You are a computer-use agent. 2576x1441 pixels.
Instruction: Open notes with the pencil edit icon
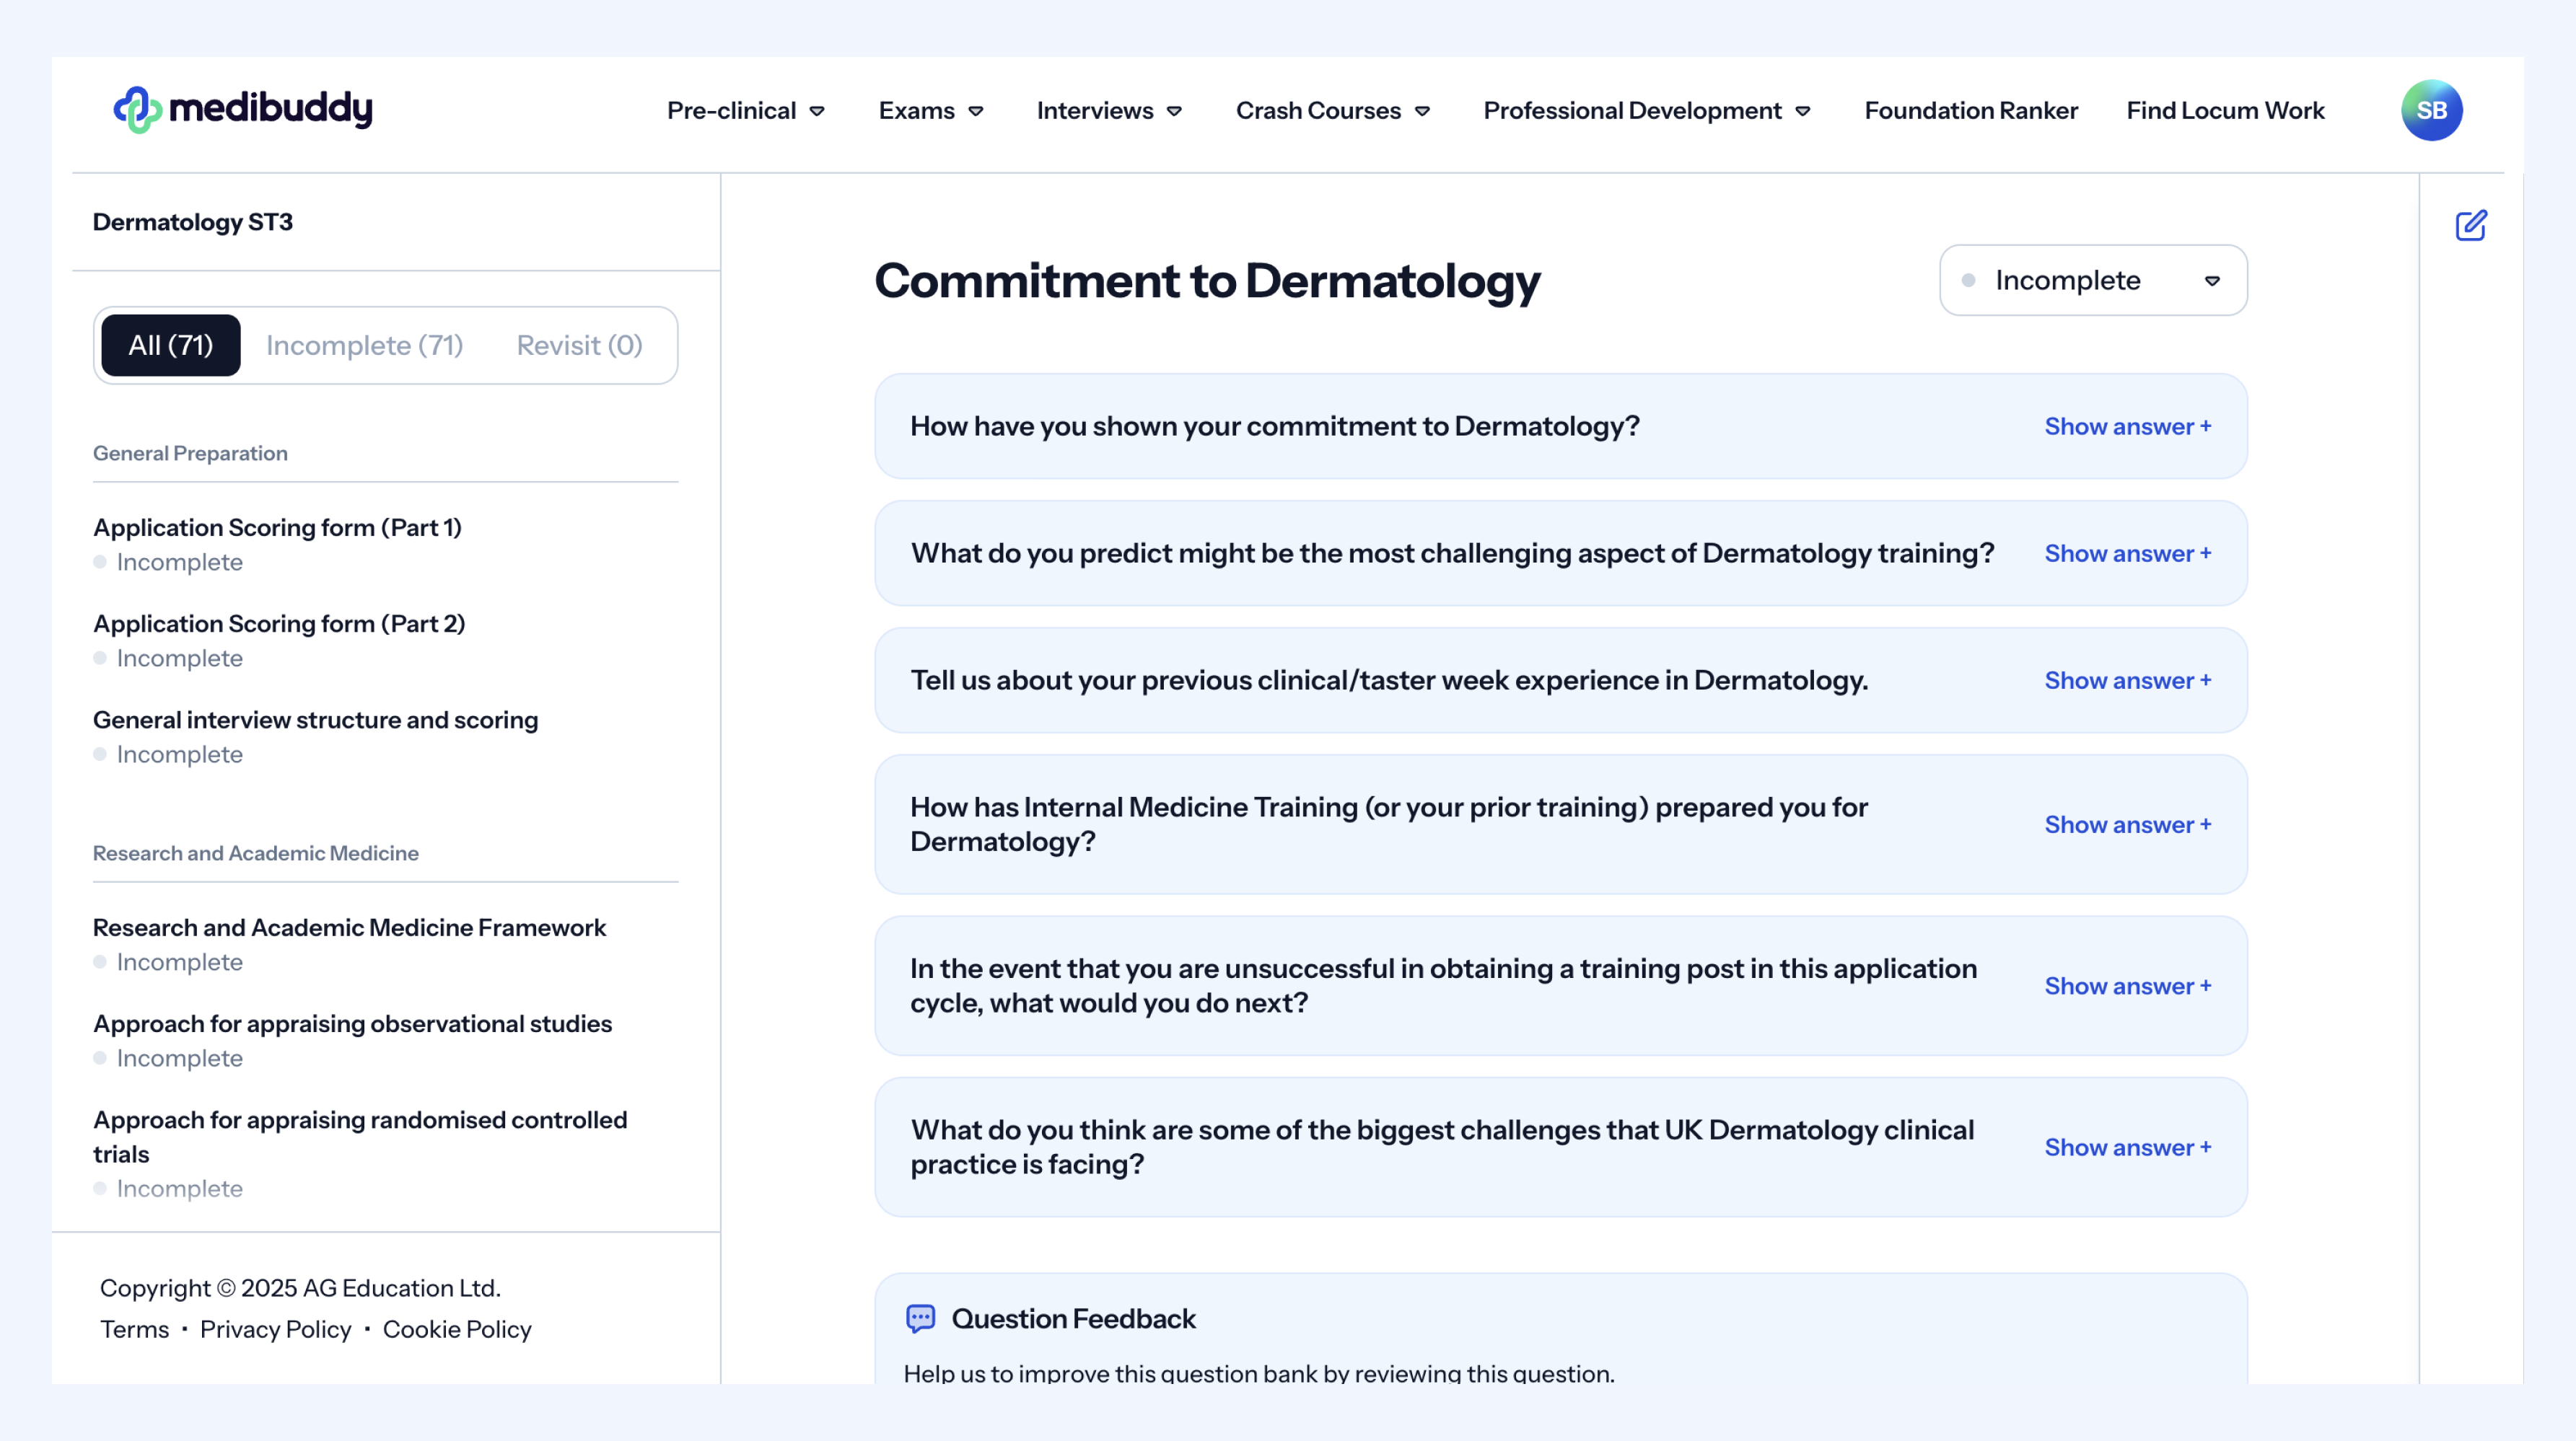point(2471,226)
